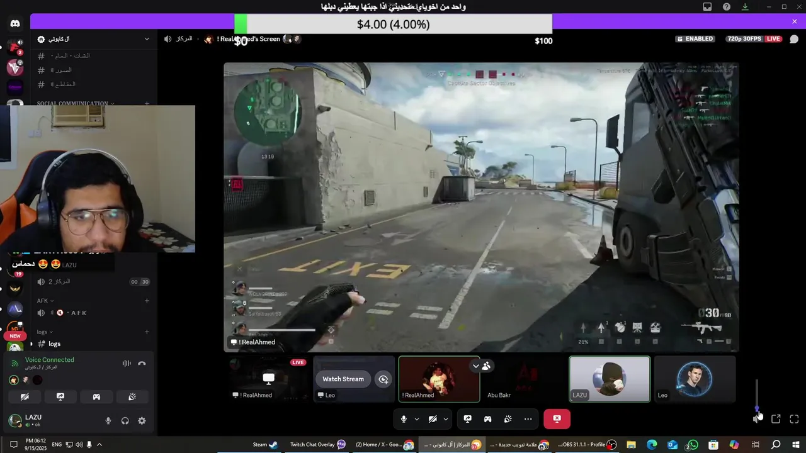Open LAZU user profile avatar
The width and height of the screenshot is (806, 453).
tap(14, 420)
